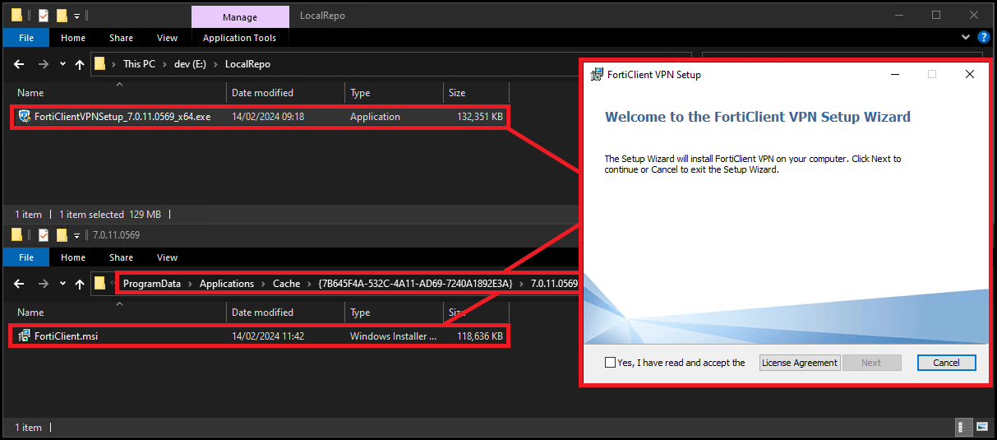Screen dimensions: 997x440
Task: Open Share tab in 7.0.11.0569 window
Action: click(121, 257)
